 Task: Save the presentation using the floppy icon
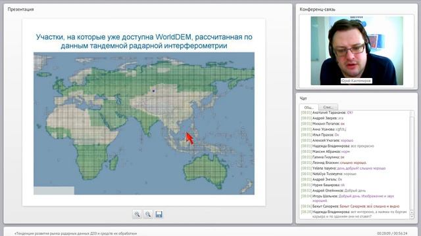pyautogui.click(x=159, y=214)
